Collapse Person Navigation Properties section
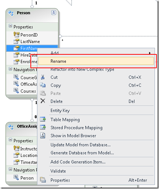Screen dimensions: 159x189 [11, 69]
